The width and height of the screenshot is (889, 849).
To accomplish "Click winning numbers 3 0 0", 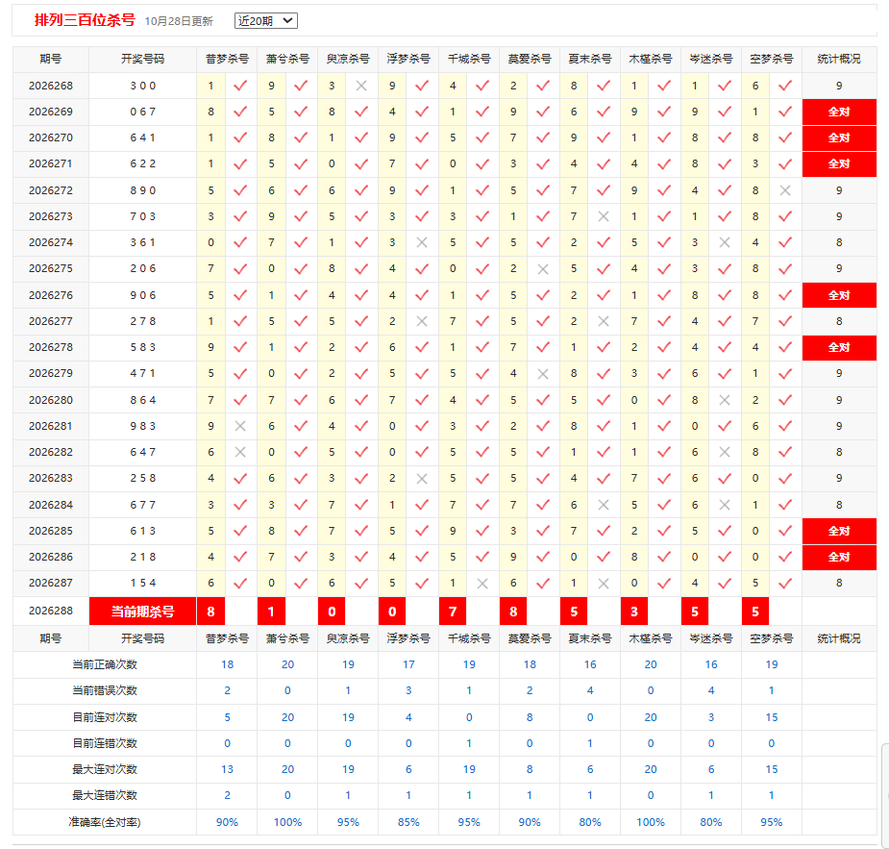I will point(143,86).
